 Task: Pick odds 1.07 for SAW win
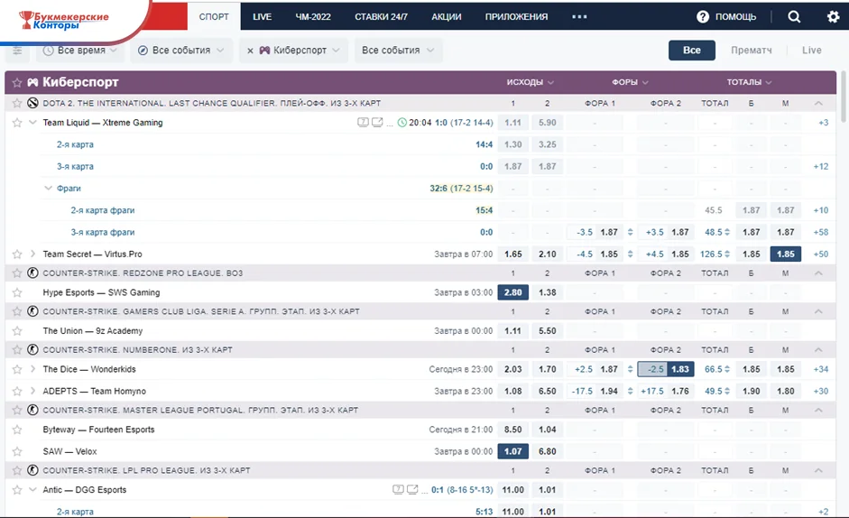coord(512,451)
